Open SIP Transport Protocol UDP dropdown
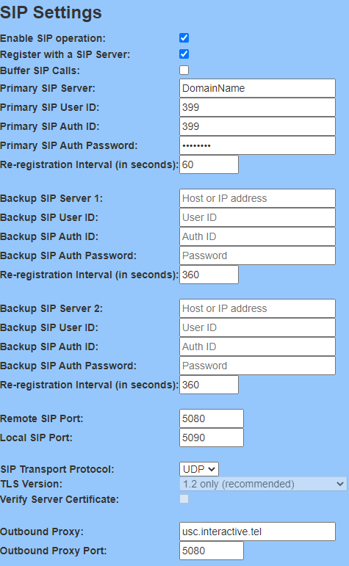This screenshot has width=349, height=566. point(199,469)
